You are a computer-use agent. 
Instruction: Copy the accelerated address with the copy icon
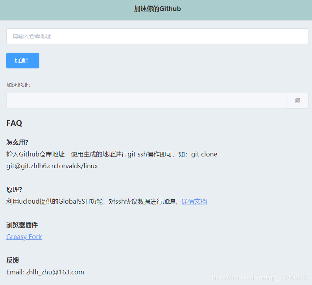point(297,101)
